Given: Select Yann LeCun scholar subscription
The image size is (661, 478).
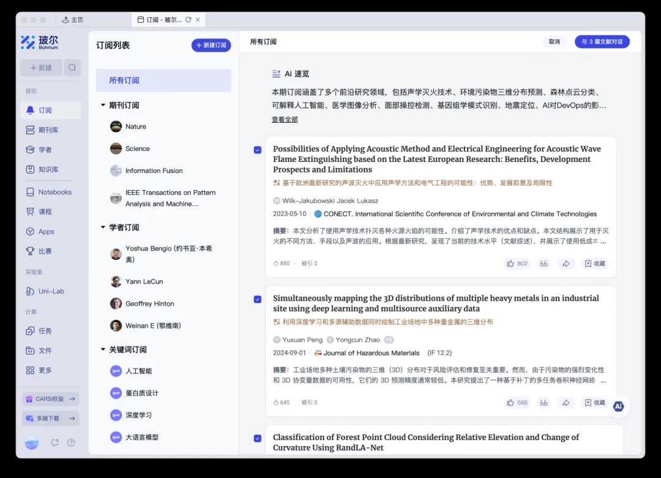Looking at the screenshot, I should [x=144, y=282].
